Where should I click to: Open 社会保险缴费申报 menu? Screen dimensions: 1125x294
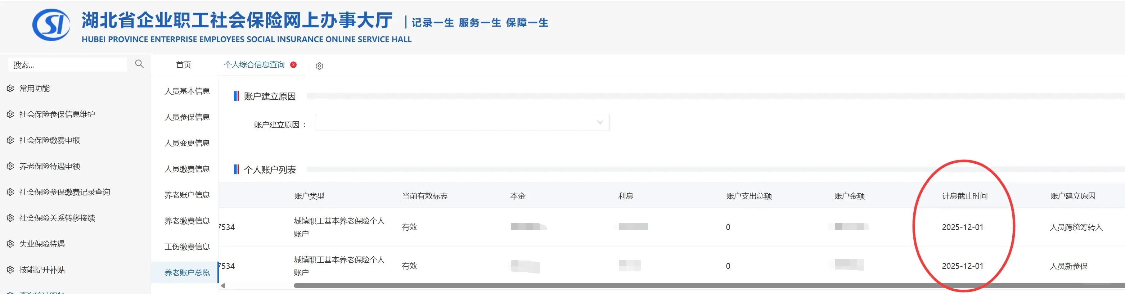pos(50,141)
